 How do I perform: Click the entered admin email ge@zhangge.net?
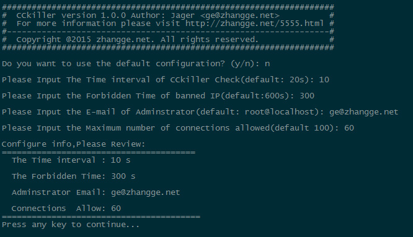point(363,112)
